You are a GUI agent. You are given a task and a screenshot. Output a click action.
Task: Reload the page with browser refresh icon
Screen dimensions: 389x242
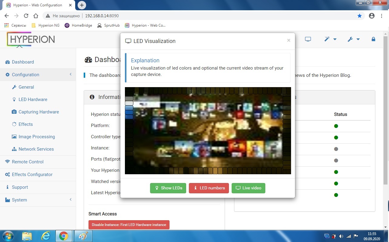pos(26,16)
